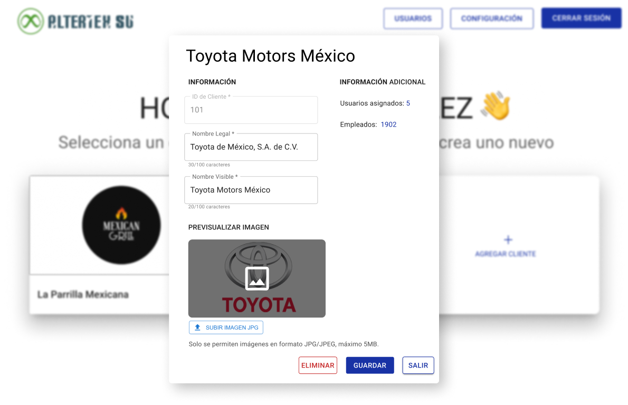This screenshot has height=405, width=628.
Task: Click the assigned users count 5
Action: [x=408, y=103]
